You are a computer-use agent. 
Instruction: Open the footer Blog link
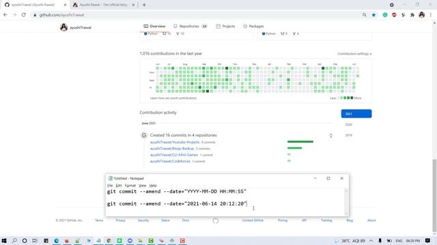(350, 220)
